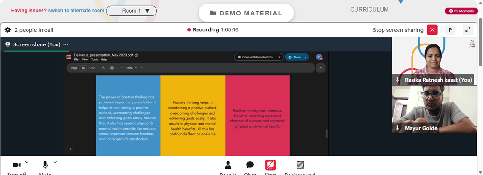This screenshot has width=483, height=175.
Task: Click the PS Moments badge
Action: coord(461,11)
